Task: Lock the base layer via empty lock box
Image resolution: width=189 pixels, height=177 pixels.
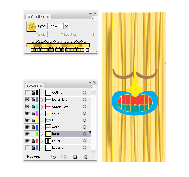Action: click(x=33, y=134)
